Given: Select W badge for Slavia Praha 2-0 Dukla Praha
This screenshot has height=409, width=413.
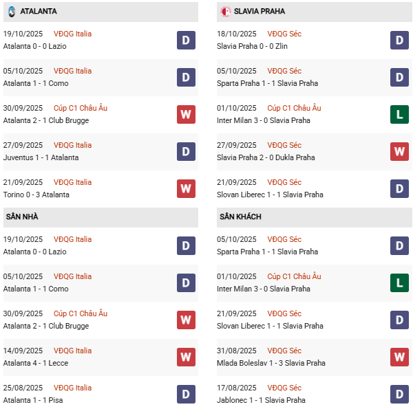Looking at the screenshot, I should point(399,151).
